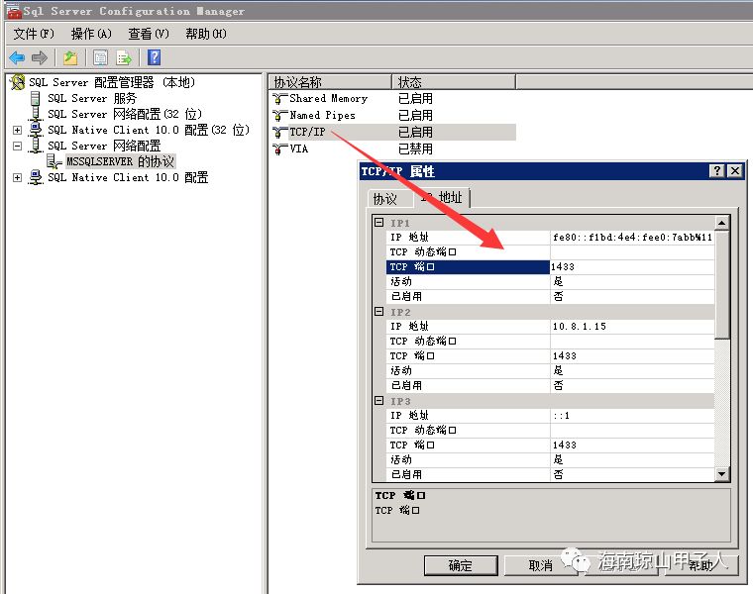The height and width of the screenshot is (594, 753).
Task: Collapse the IP3 property group
Action: tap(378, 401)
